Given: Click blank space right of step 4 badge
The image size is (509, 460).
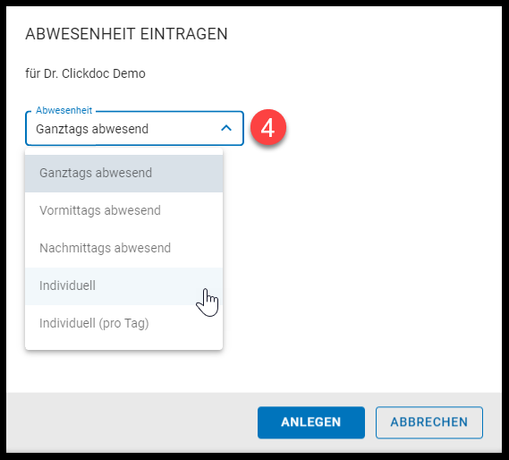Looking at the screenshot, I should point(389,128).
